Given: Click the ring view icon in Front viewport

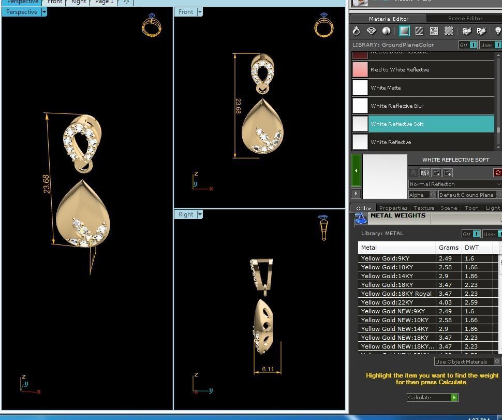Looking at the screenshot, I should 324,25.
